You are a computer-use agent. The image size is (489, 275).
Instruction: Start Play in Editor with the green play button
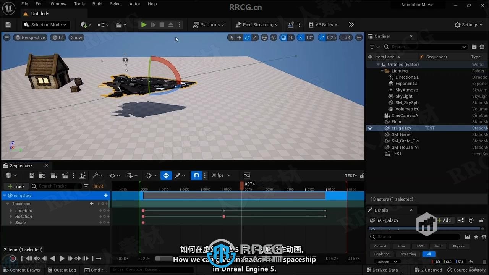point(144,24)
